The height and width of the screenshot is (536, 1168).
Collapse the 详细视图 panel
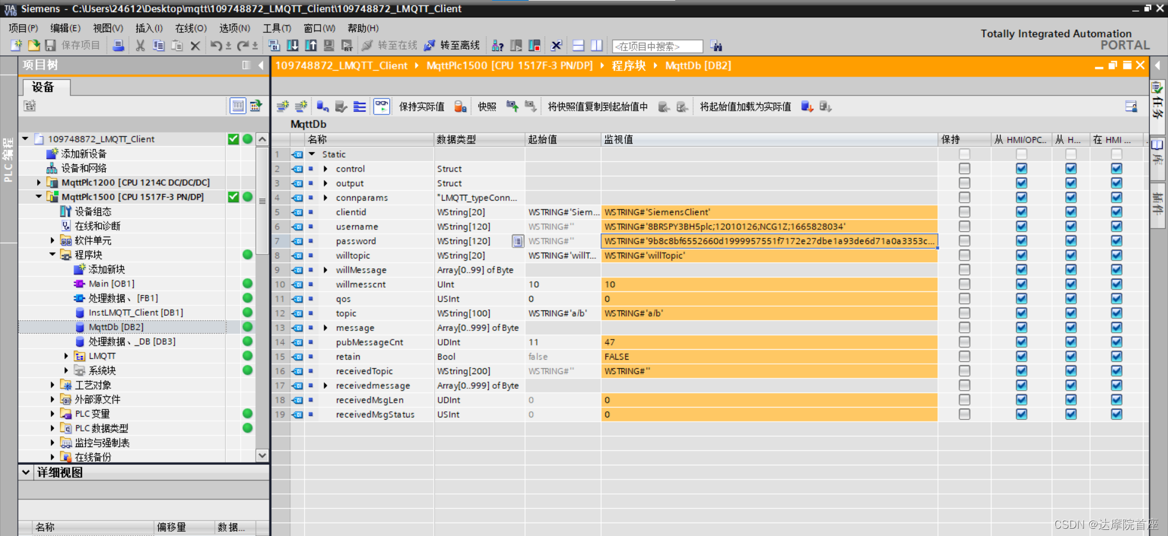point(26,472)
